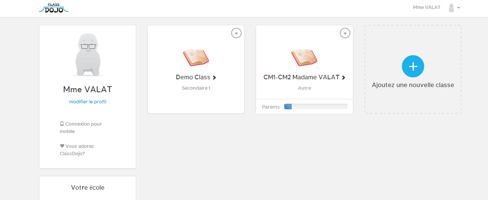The height and width of the screenshot is (200, 488).
Task: Click the modifier le profil link
Action: coord(88,101)
